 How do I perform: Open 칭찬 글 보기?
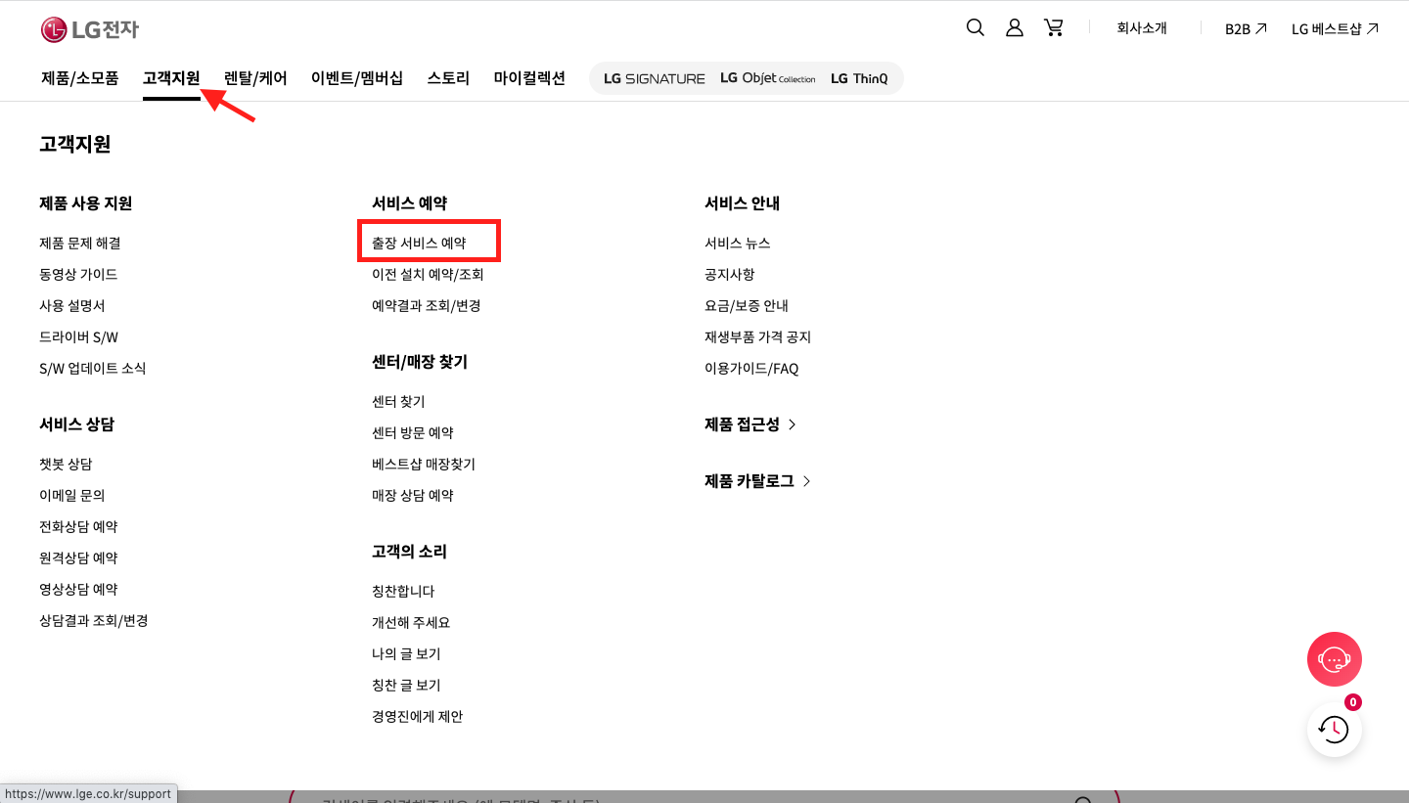(406, 685)
